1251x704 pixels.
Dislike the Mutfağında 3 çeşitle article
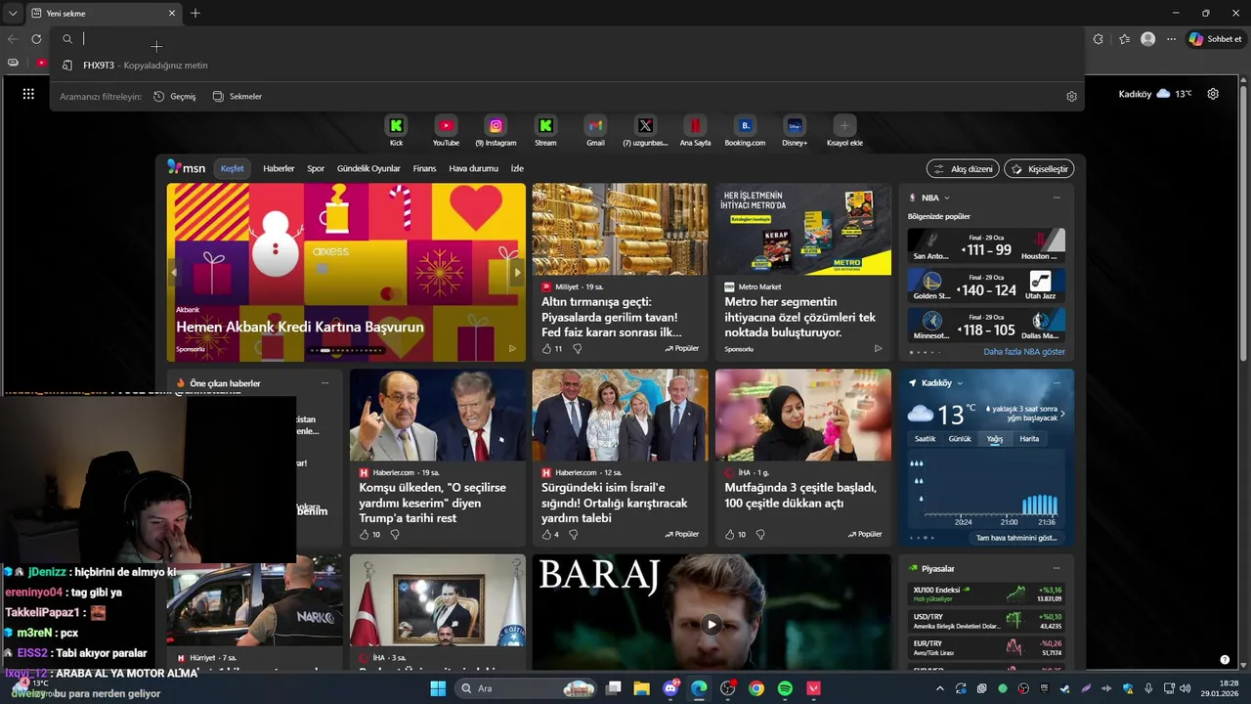pyautogui.click(x=759, y=535)
